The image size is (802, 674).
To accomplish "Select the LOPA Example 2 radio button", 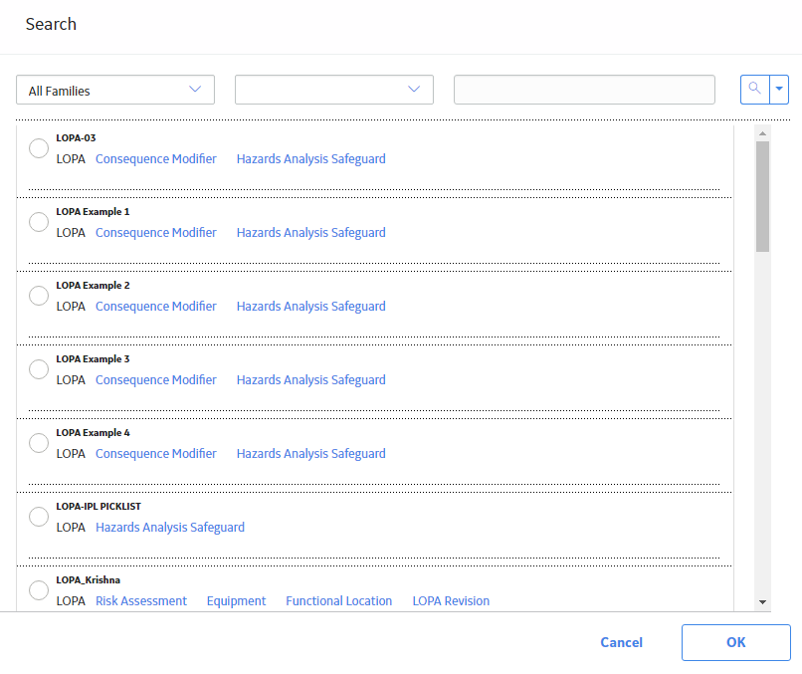I will (x=39, y=296).
